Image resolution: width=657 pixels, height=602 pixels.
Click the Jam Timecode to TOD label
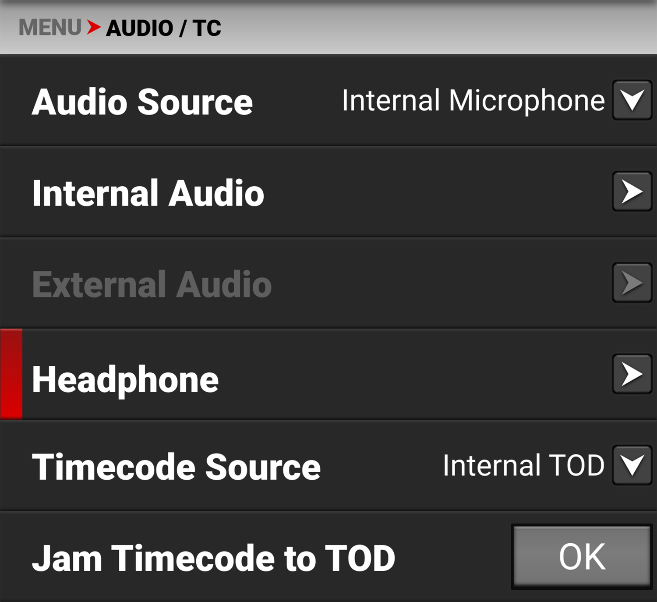[215, 557]
